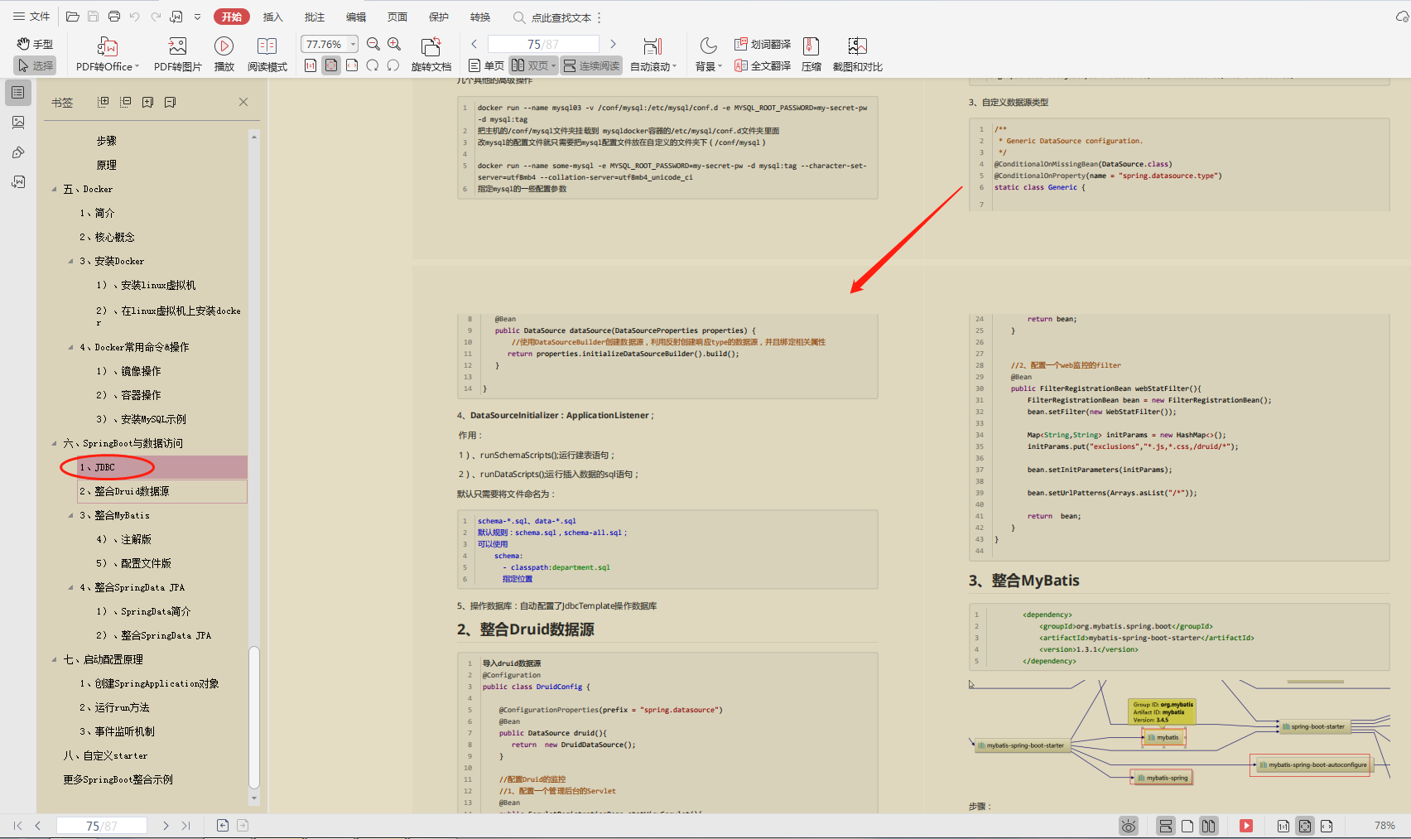The width and height of the screenshot is (1411, 839).
Task: Jump to last page in status bar
Action: (186, 826)
